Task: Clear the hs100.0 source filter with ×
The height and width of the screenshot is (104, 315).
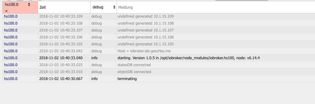Action: [6, 11]
